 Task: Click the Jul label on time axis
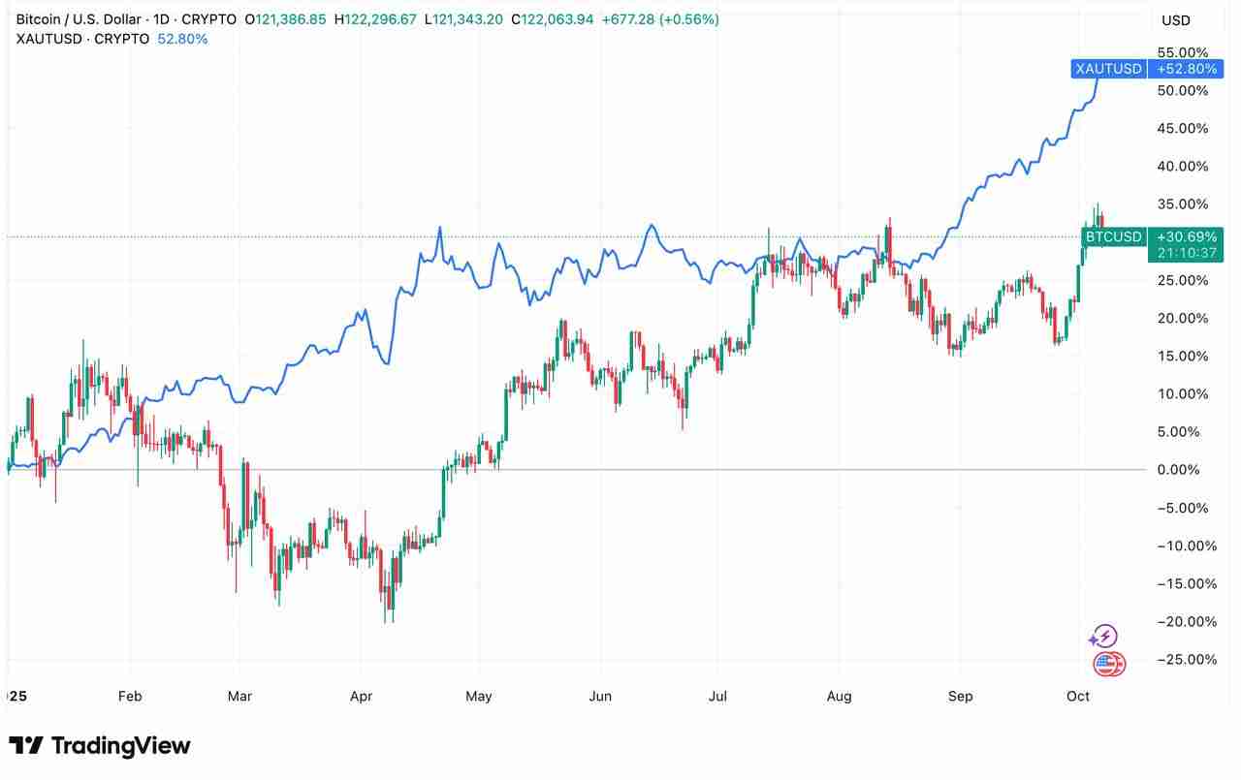click(718, 697)
